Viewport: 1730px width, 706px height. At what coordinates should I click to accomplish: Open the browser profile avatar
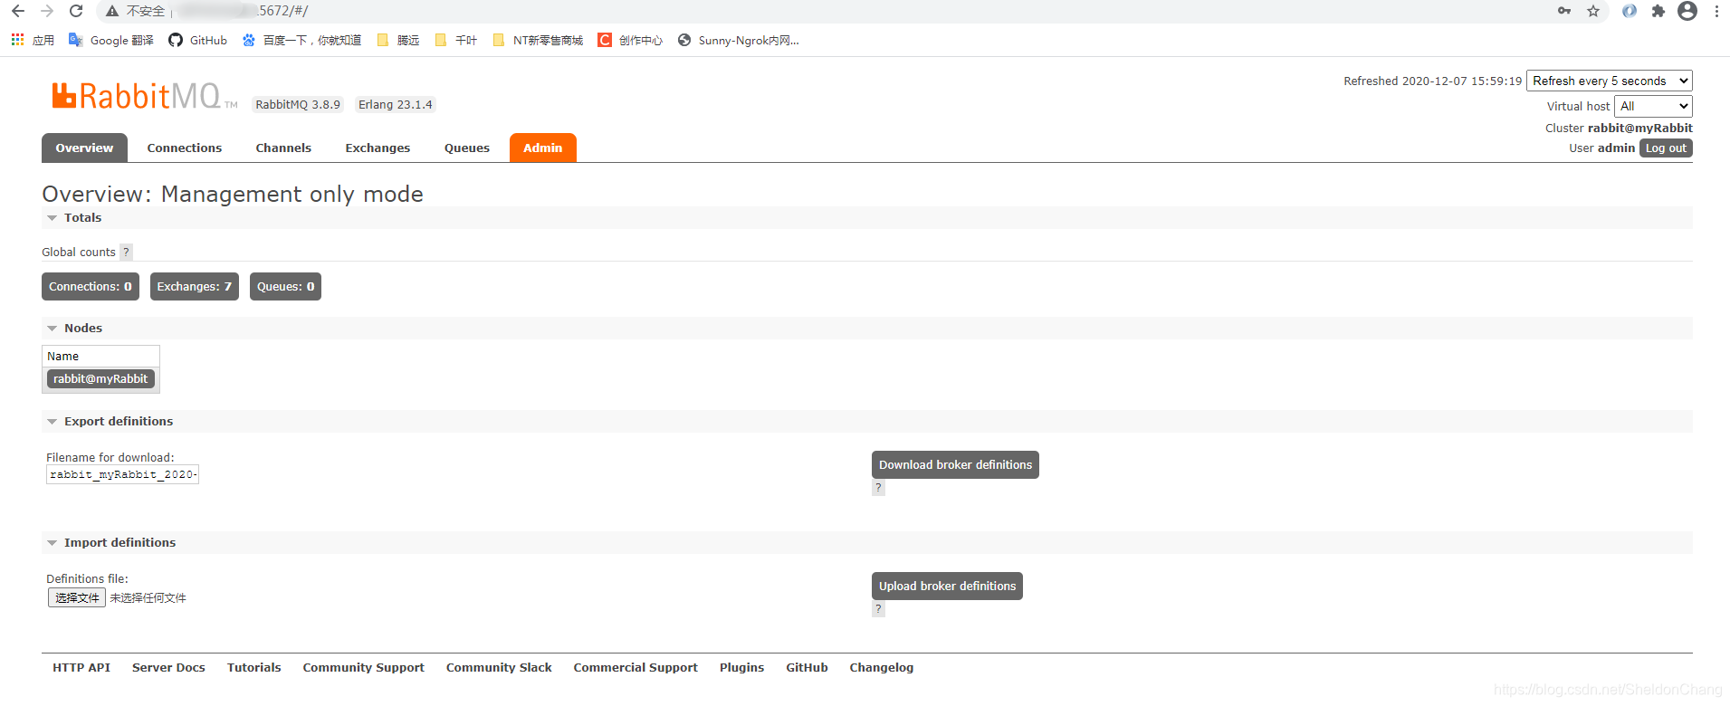(1687, 11)
